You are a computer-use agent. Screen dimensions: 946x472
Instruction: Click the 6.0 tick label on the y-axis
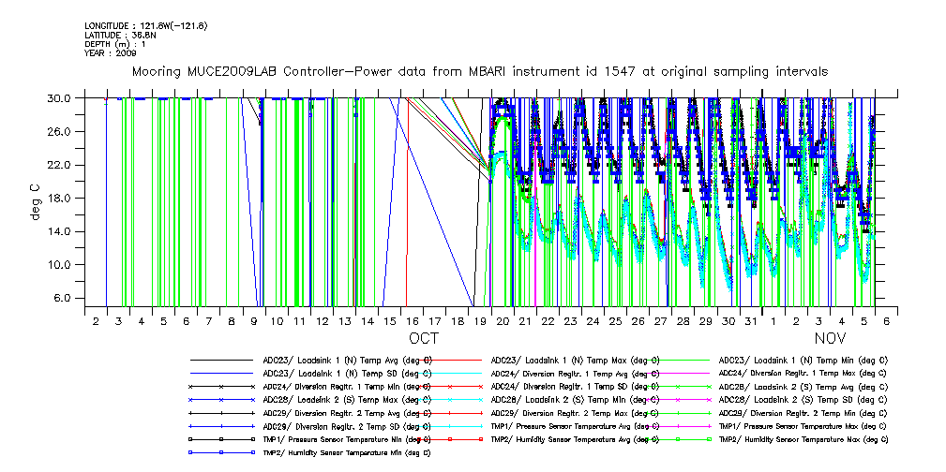coord(63,298)
